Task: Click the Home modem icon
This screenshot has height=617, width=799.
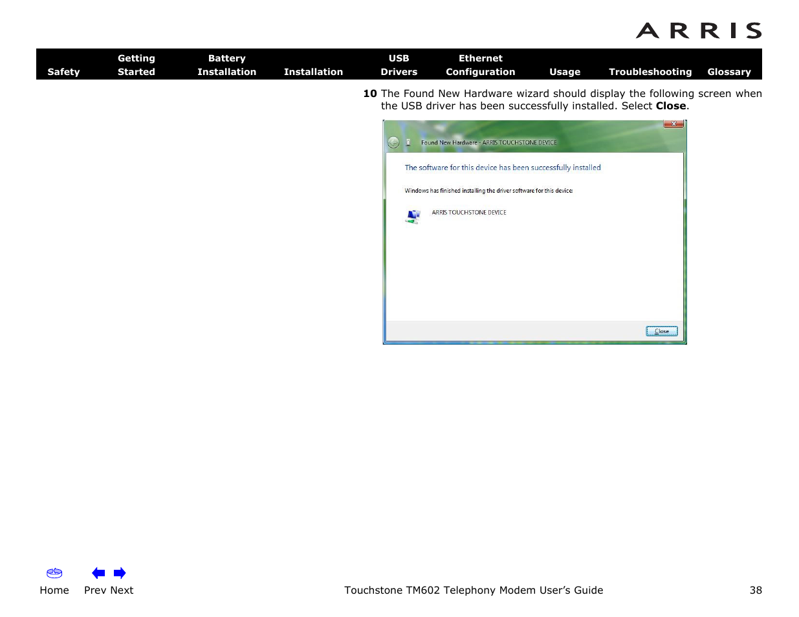Action: 54,573
